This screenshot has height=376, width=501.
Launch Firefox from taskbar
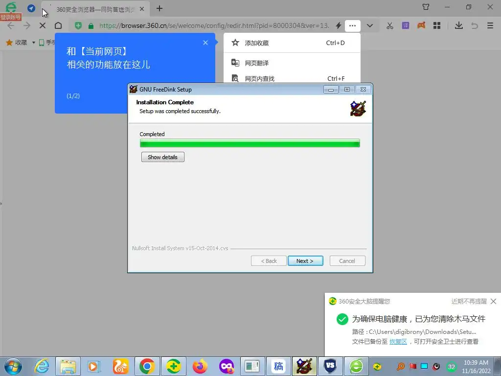click(x=200, y=366)
